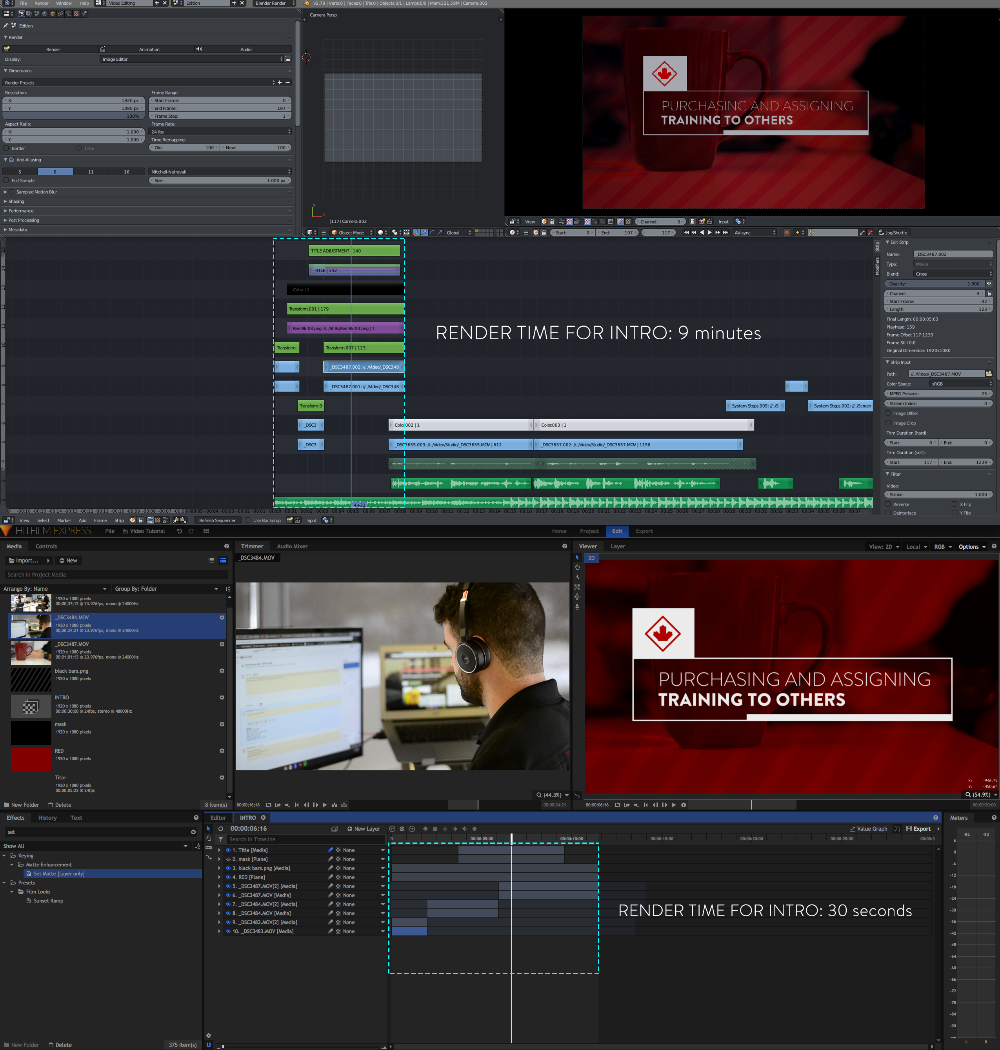The height and width of the screenshot is (1050, 1000).
Task: Browse for strip input path folder icon
Action: (989, 374)
